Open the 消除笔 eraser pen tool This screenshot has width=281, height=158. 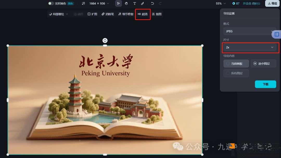click(x=108, y=14)
